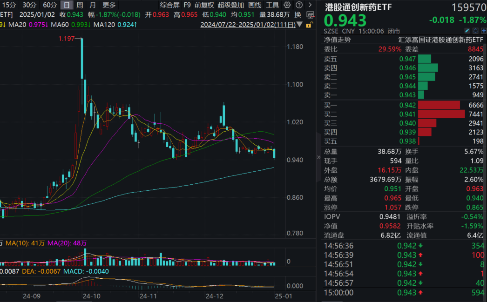Click the 综合屏 button
This screenshot has height=302, width=487.
169,5
